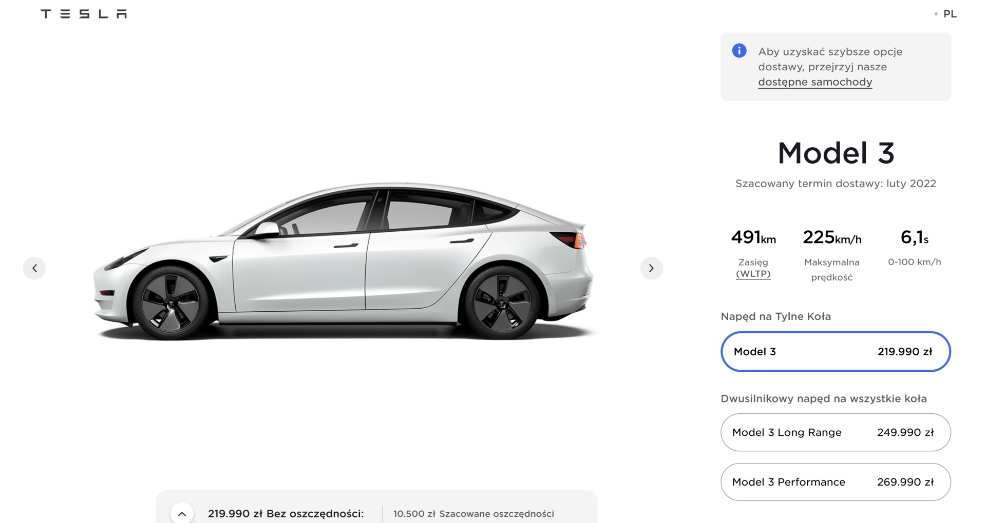The height and width of the screenshot is (523, 986).
Task: Click the Tesla logo
Action: [x=84, y=14]
